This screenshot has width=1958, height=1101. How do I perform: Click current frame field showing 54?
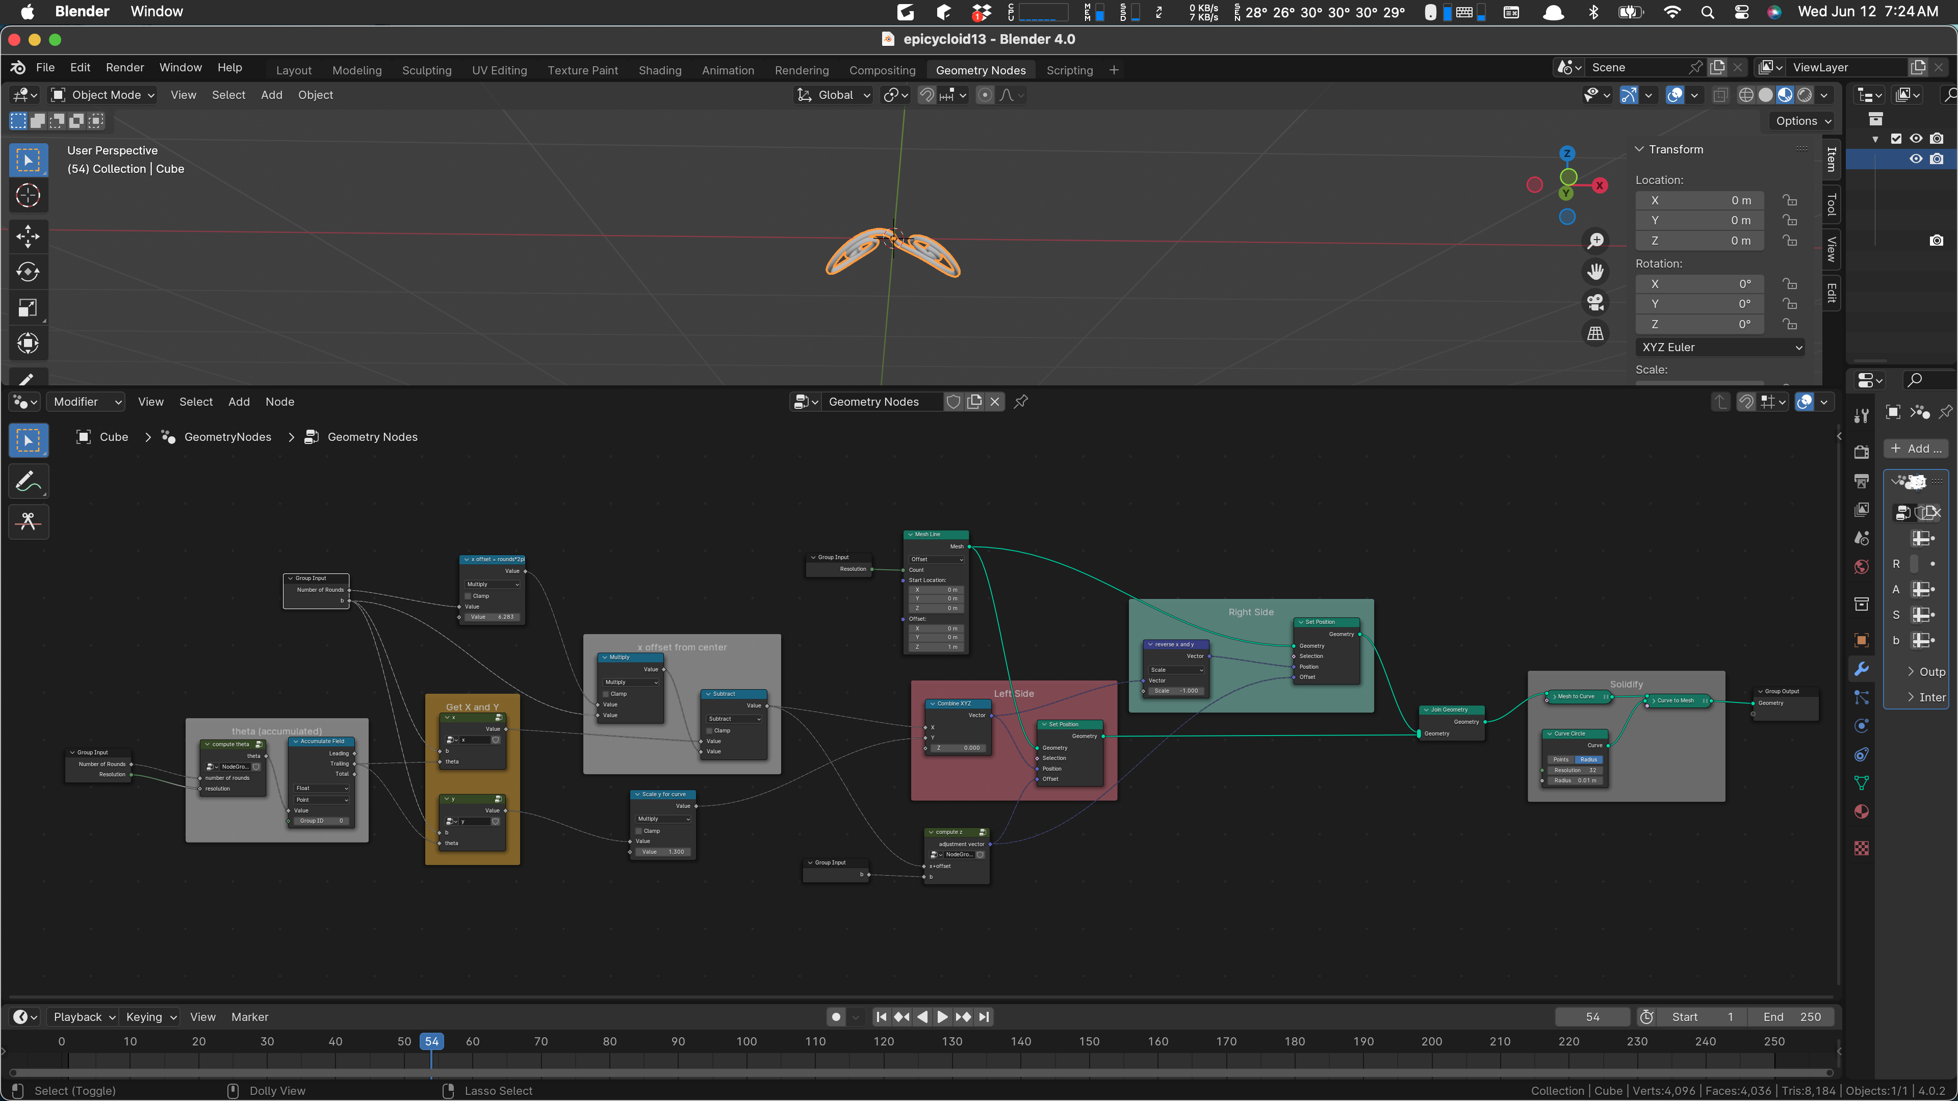click(x=1592, y=1017)
